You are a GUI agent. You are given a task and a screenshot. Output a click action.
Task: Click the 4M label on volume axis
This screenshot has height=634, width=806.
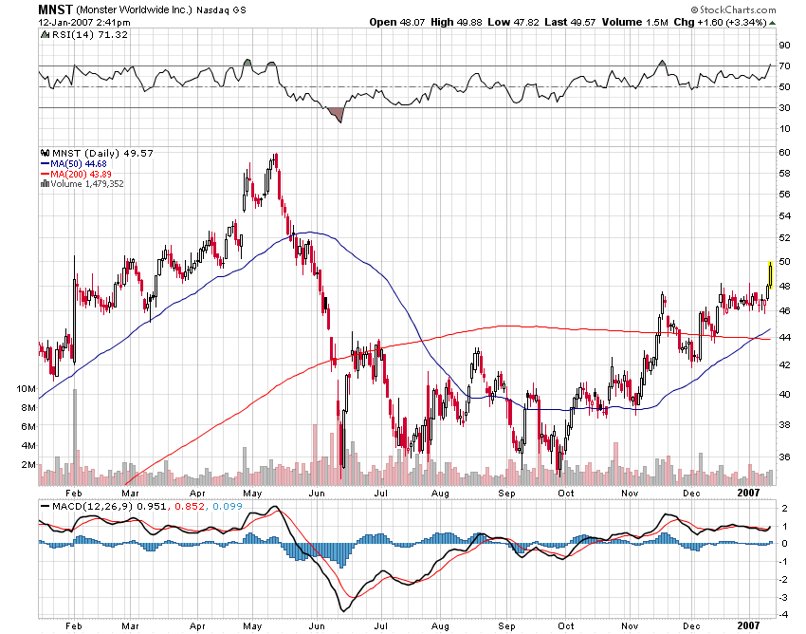point(28,446)
